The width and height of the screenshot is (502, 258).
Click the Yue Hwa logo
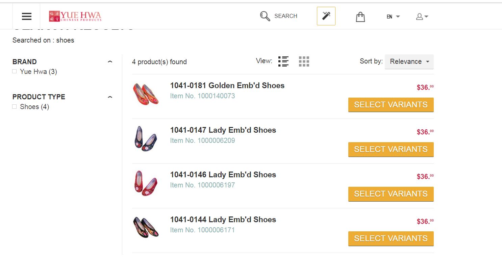(75, 16)
